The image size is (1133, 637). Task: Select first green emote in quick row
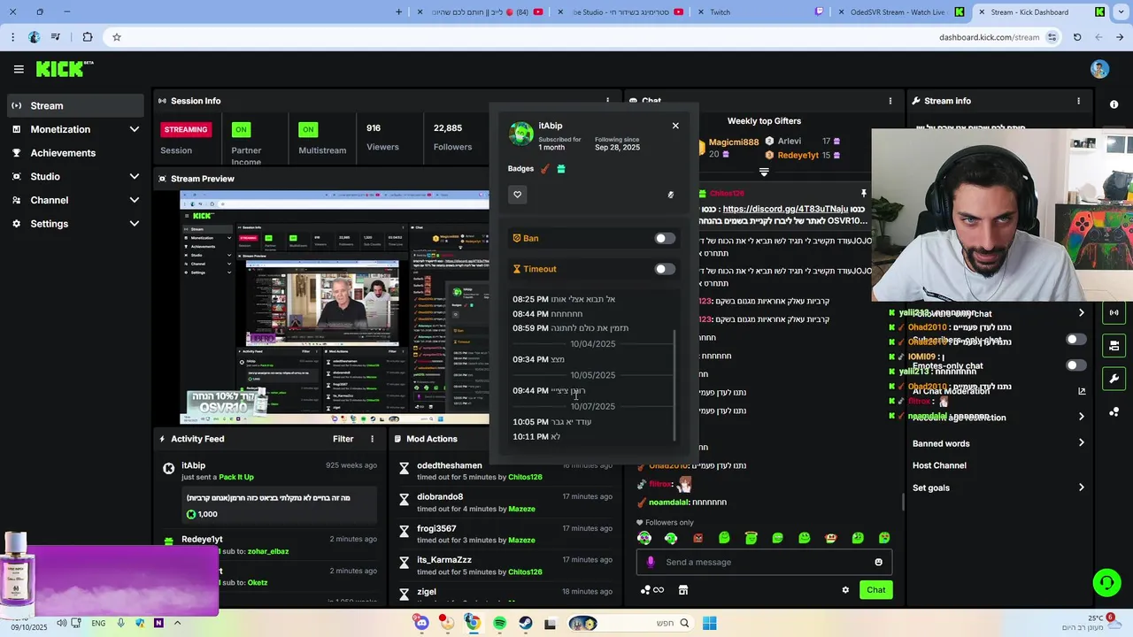[644, 538]
